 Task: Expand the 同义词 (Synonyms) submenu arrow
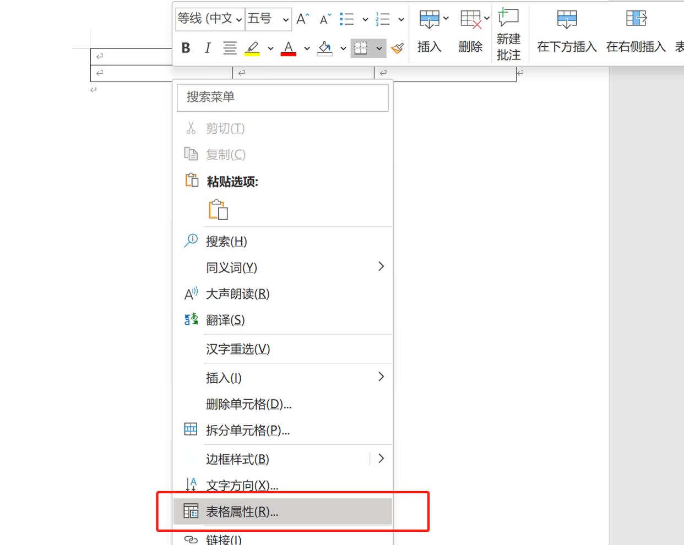(380, 266)
